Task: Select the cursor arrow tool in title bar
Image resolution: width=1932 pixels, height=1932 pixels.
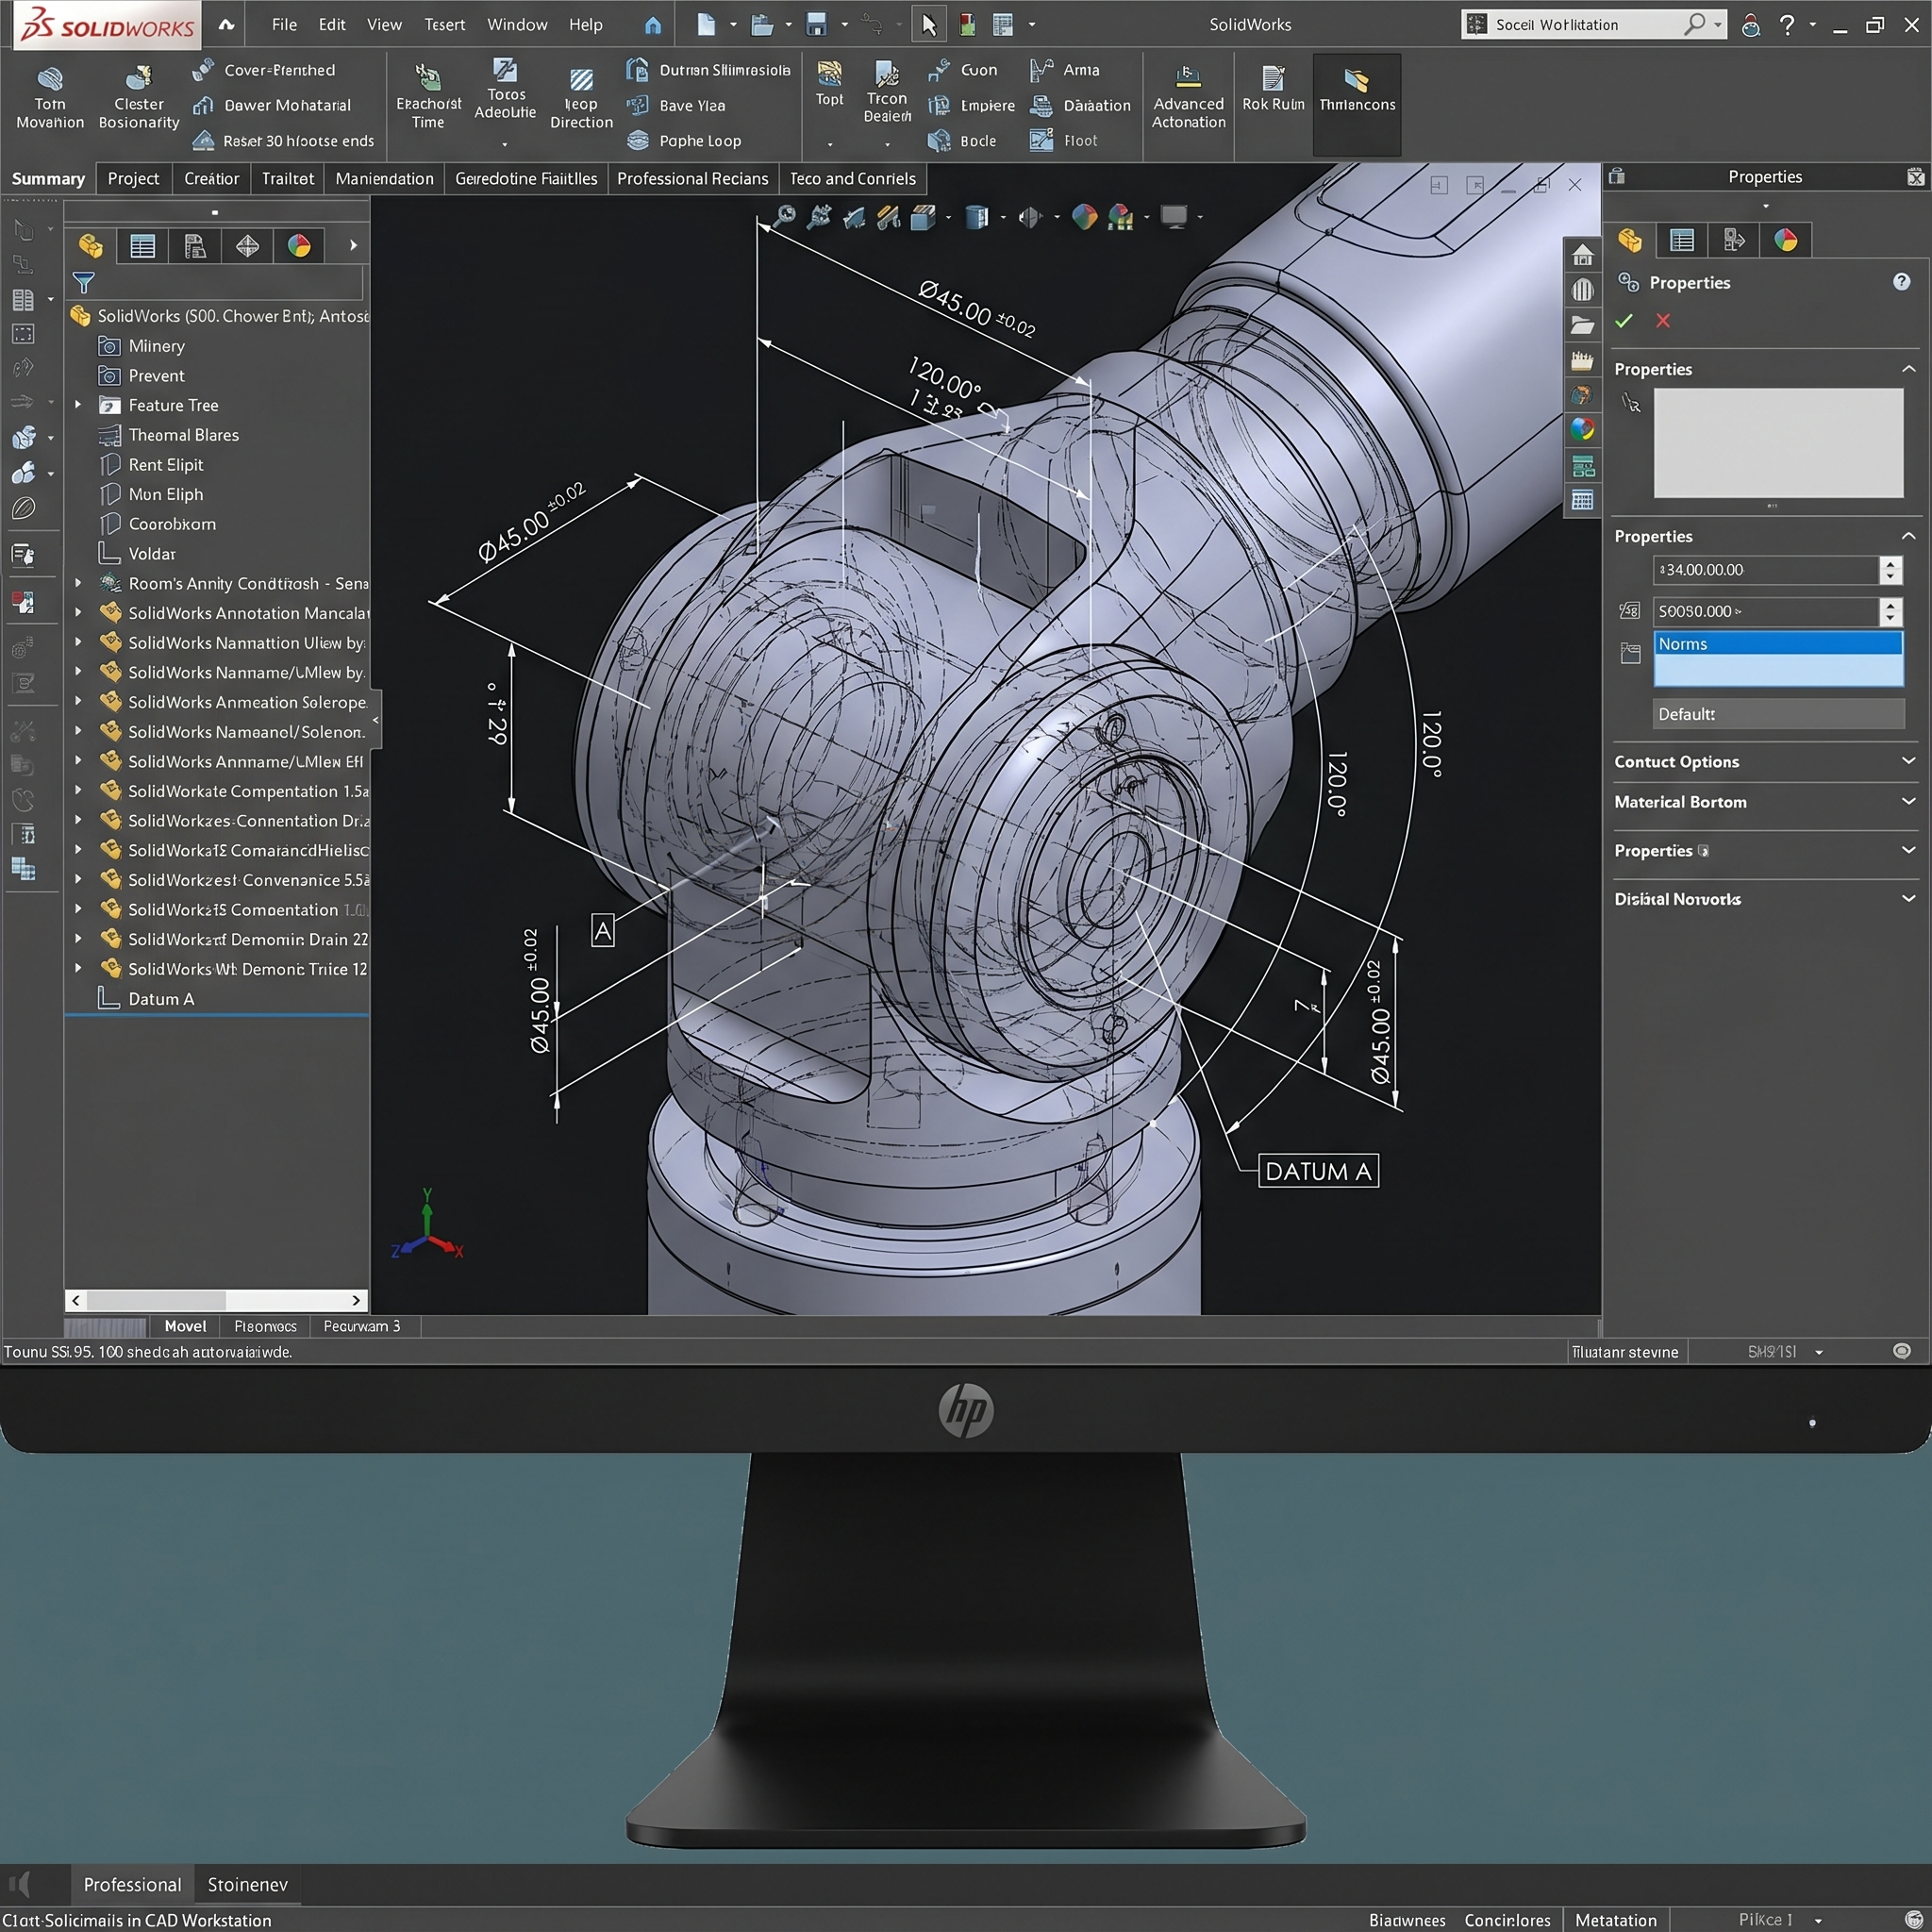Action: point(929,25)
